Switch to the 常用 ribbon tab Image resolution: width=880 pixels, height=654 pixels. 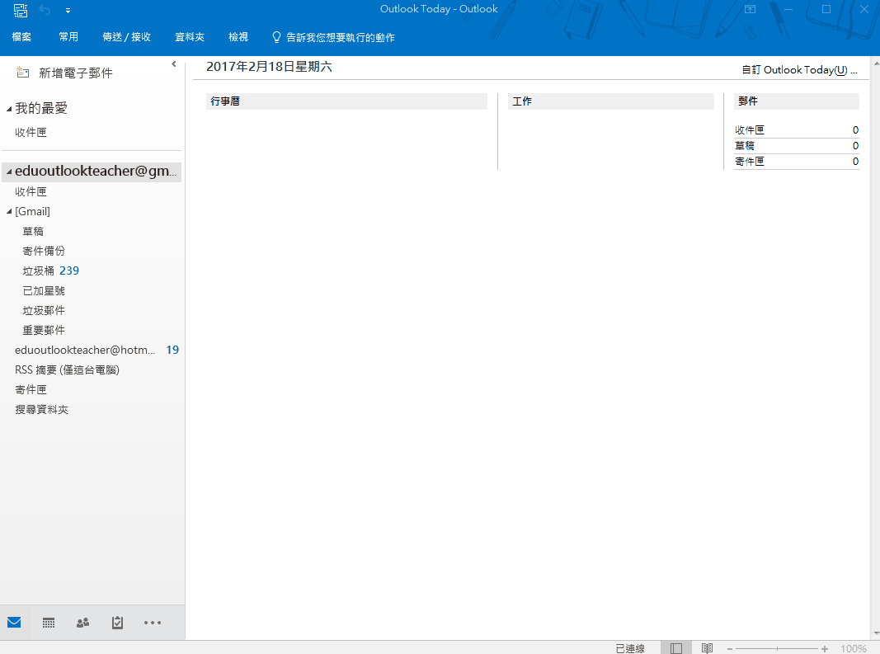coord(68,37)
